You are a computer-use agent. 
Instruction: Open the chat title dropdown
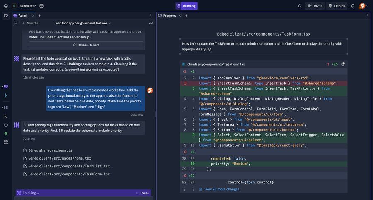pos(110,23)
